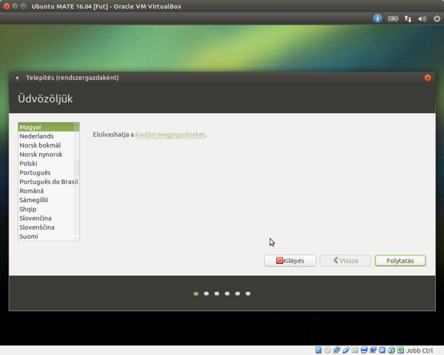Select Suomi in the language list
The width and height of the screenshot is (444, 355).
click(46, 236)
